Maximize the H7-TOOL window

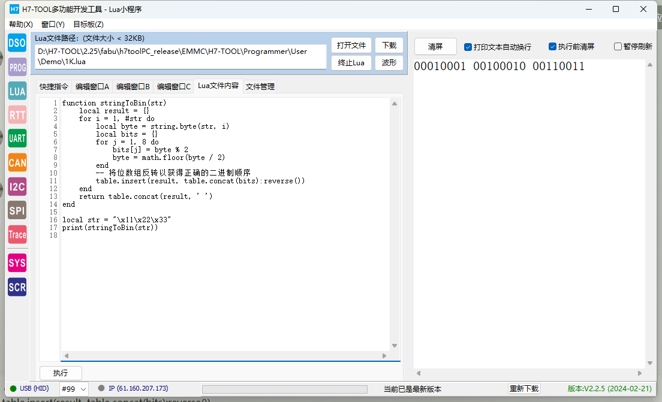coord(616,9)
